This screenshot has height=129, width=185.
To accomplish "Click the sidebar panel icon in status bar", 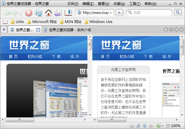I will 132,126.
